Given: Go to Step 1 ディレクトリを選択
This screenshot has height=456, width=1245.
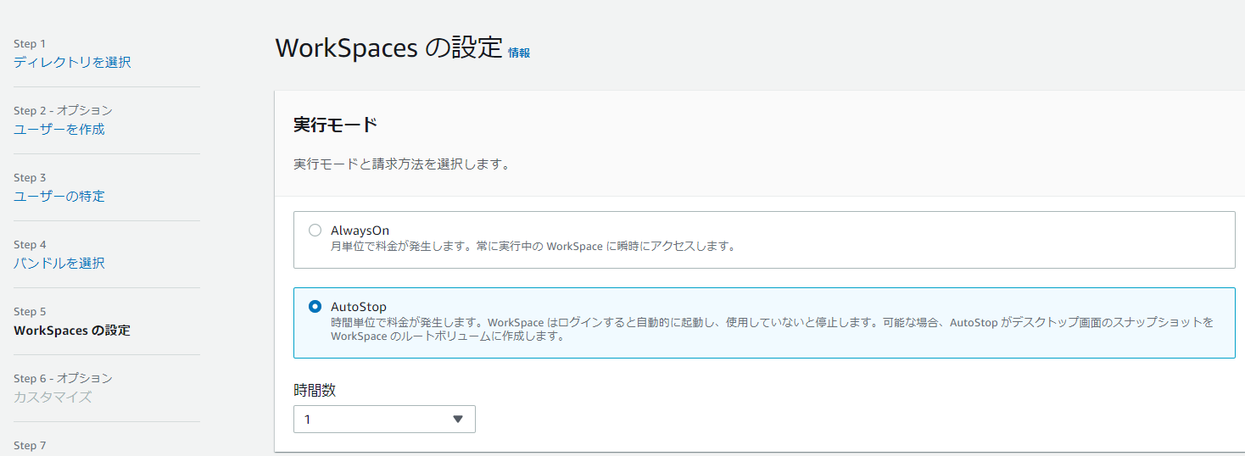Looking at the screenshot, I should coord(72,62).
